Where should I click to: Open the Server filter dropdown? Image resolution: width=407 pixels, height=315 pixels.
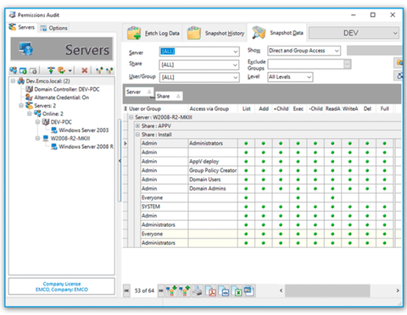[235, 52]
